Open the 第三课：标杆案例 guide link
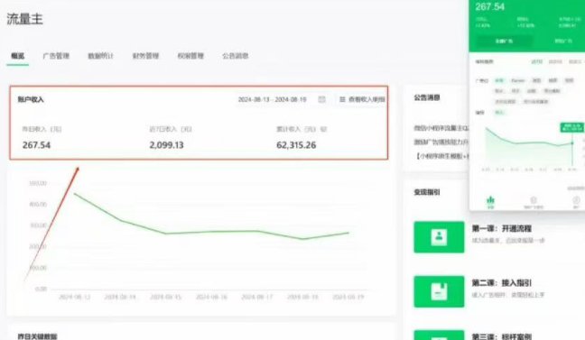Viewport: 585px width, 340px height. coord(501,336)
